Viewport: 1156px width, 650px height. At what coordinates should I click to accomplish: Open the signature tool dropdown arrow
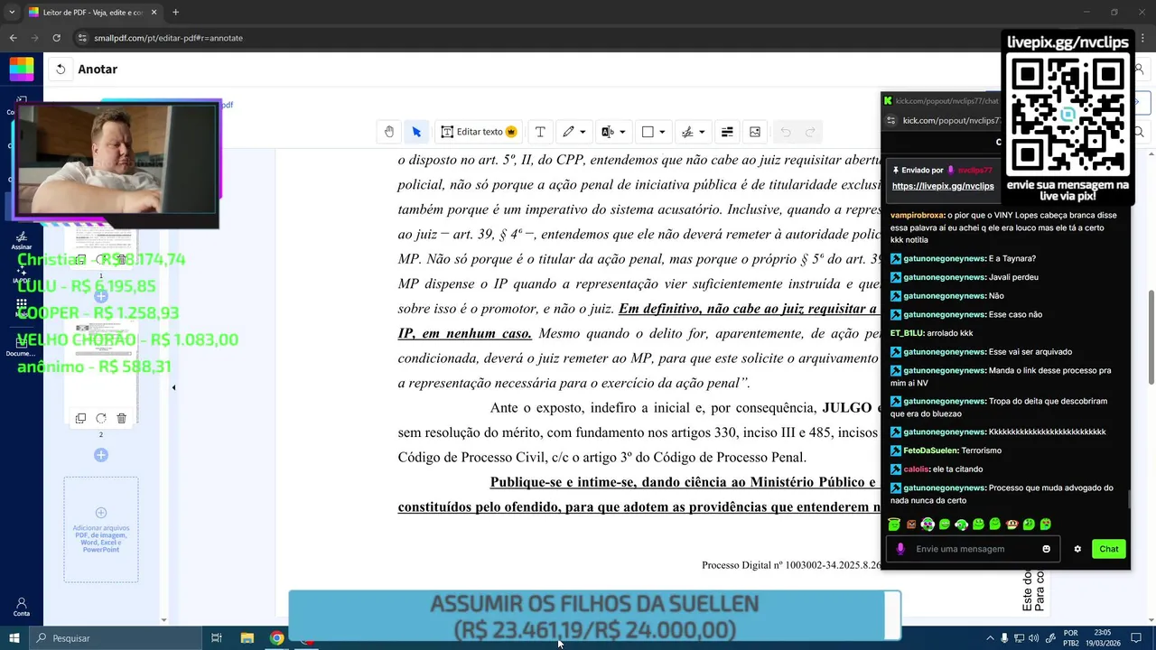[x=702, y=132]
